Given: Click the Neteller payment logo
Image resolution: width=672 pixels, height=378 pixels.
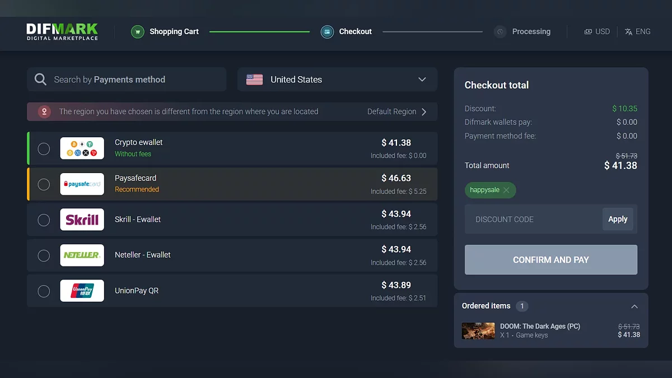Looking at the screenshot, I should (82, 255).
